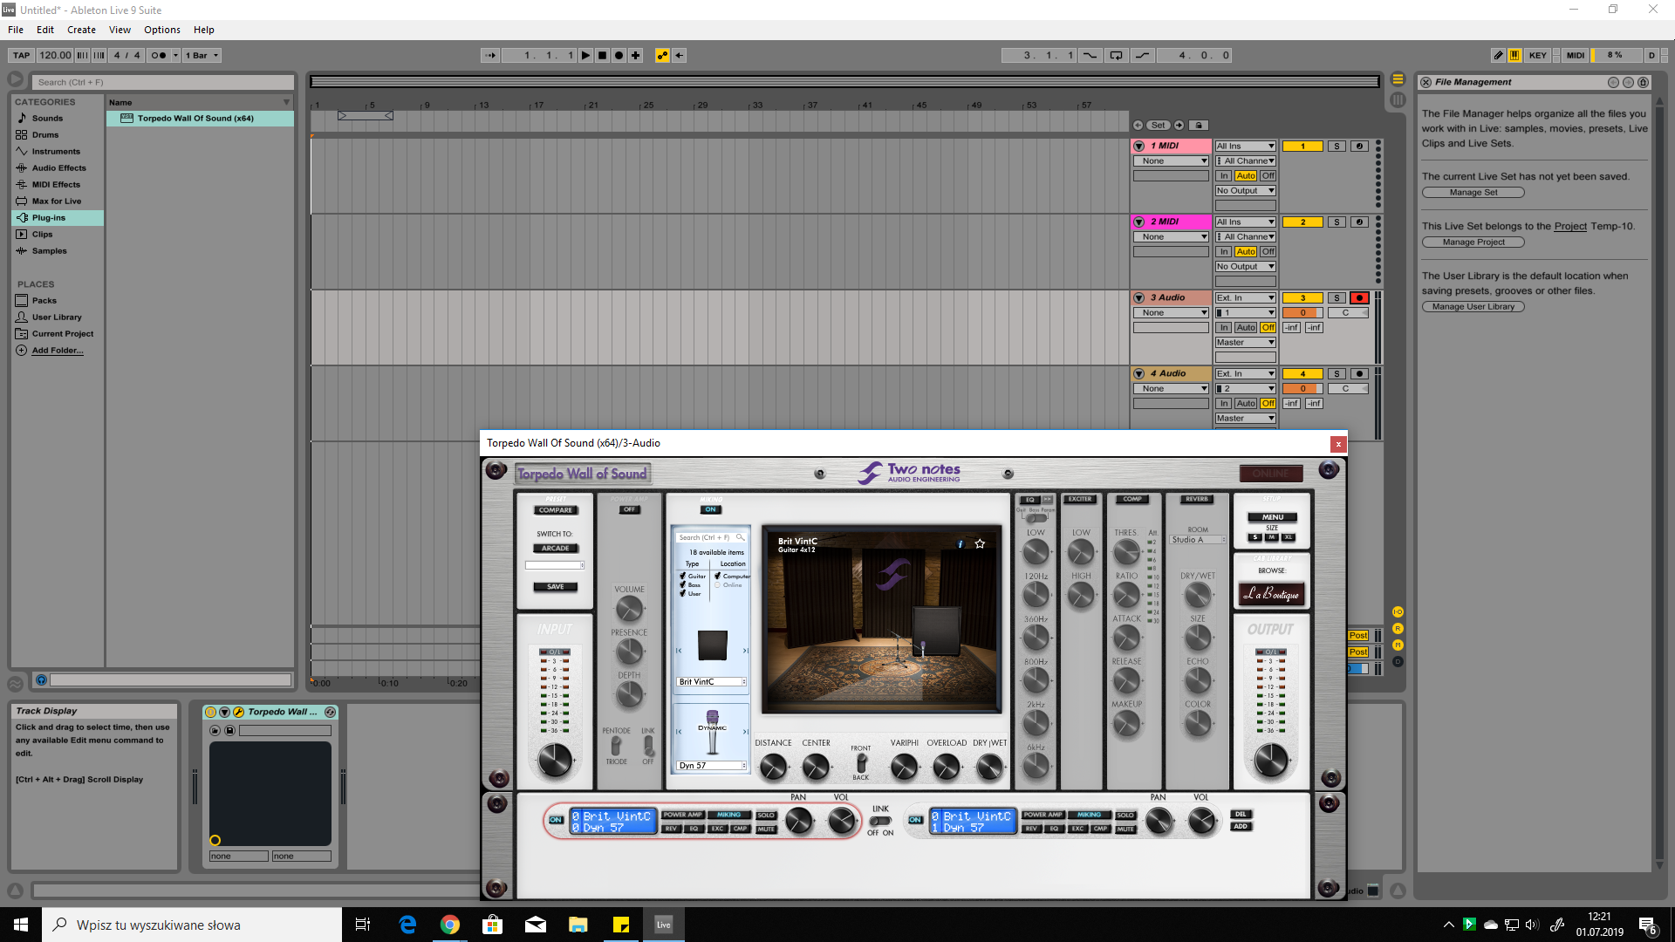
Task: Adjust the 3 Audio track pan control
Action: tap(1346, 313)
